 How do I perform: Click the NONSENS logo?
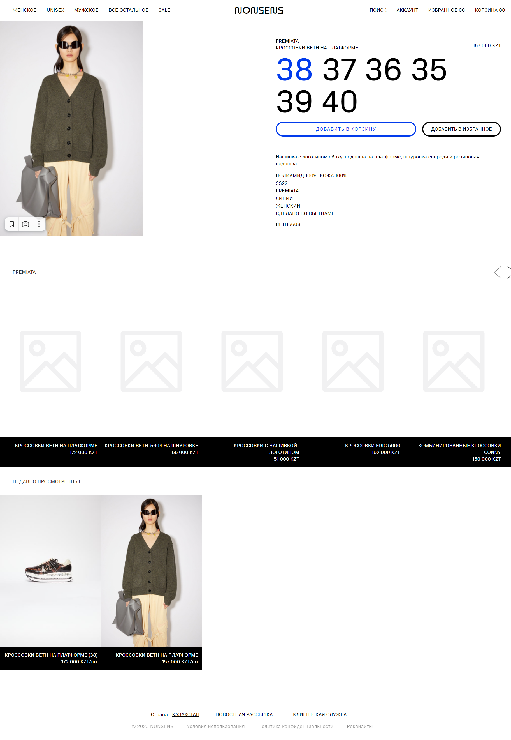[x=259, y=10]
